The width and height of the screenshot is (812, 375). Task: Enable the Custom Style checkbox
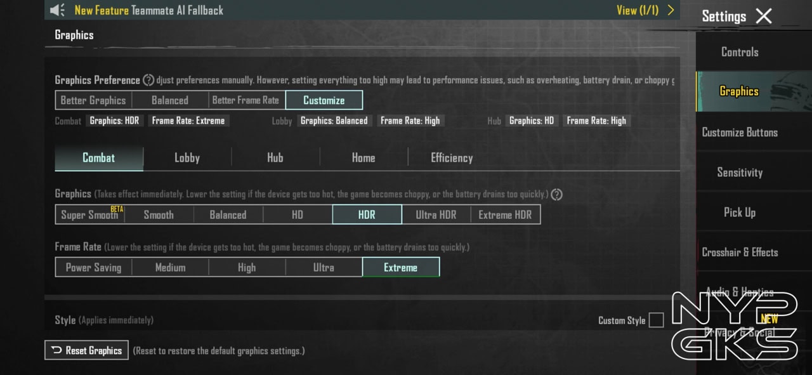656,320
